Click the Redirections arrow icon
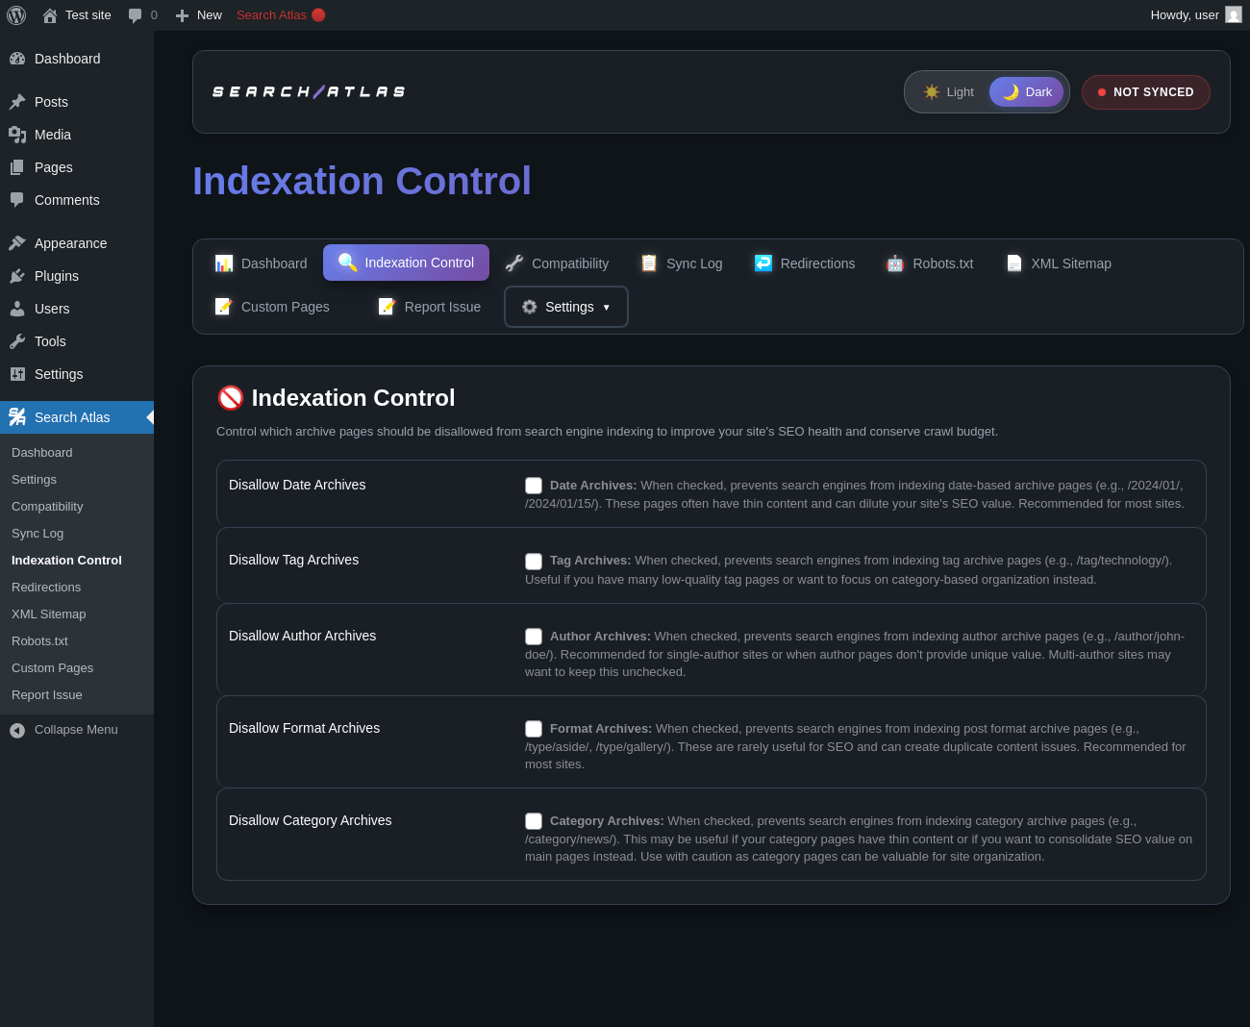This screenshot has width=1250, height=1027. (x=763, y=263)
